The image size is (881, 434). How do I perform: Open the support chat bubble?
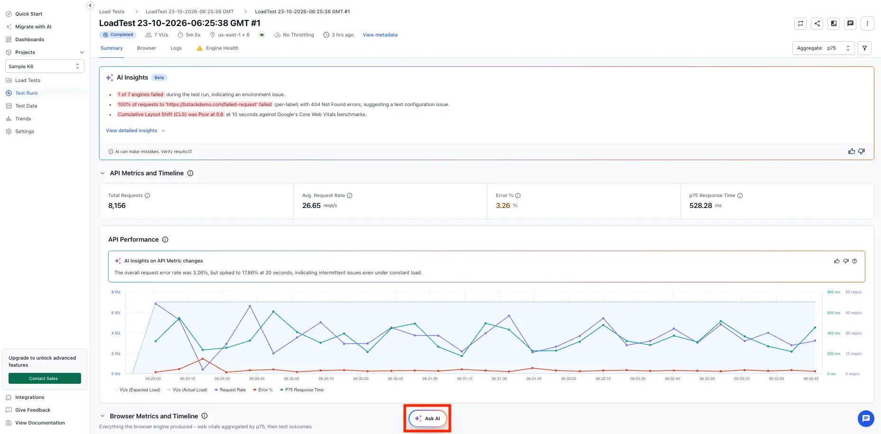[866, 418]
